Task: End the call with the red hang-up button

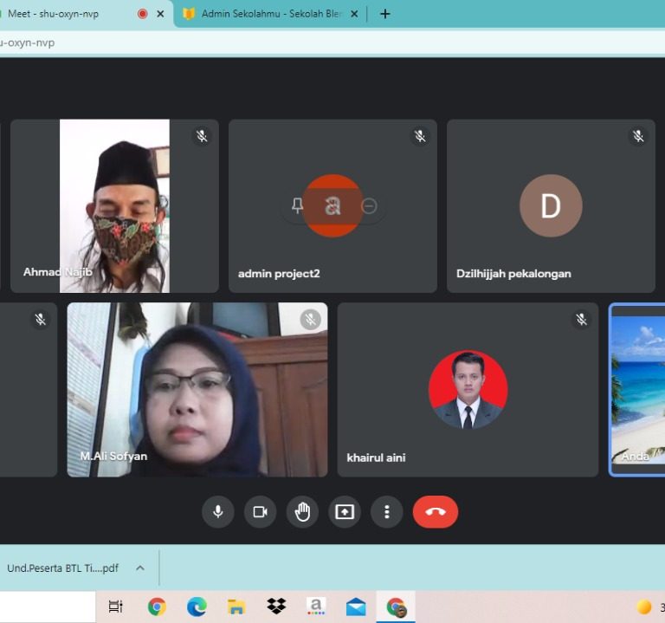Action: point(436,512)
